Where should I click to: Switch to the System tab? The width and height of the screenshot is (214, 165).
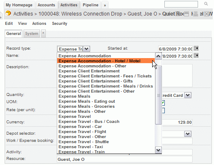click(32, 34)
